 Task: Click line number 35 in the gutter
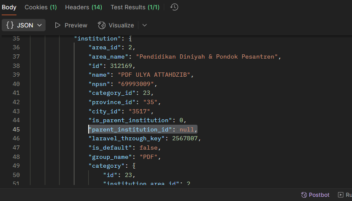pos(16,38)
